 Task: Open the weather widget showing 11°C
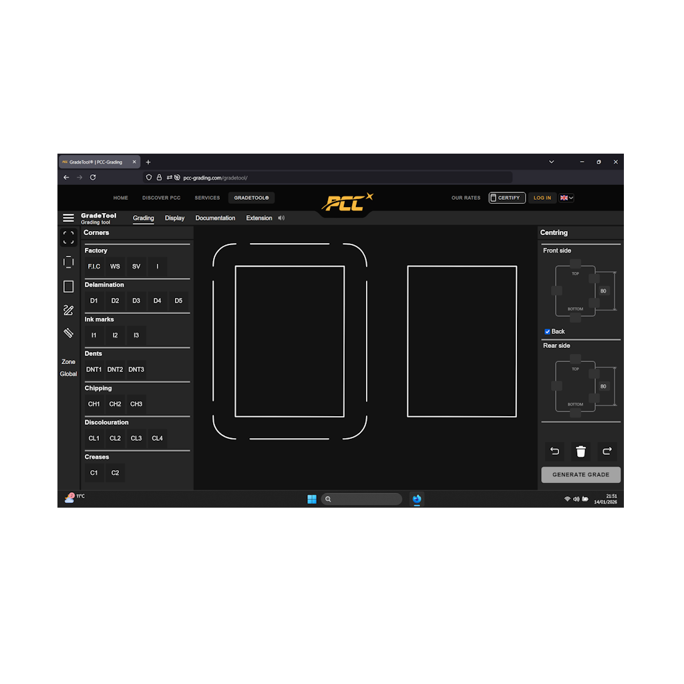point(75,498)
